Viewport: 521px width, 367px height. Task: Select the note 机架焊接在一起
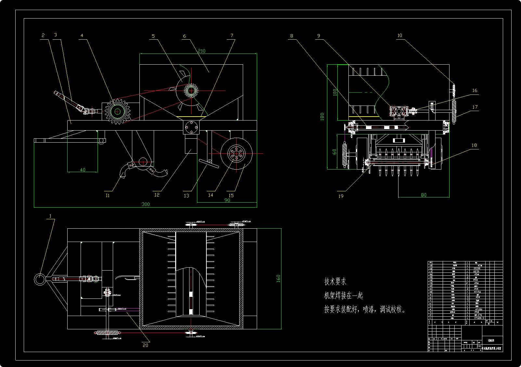coord(344,296)
